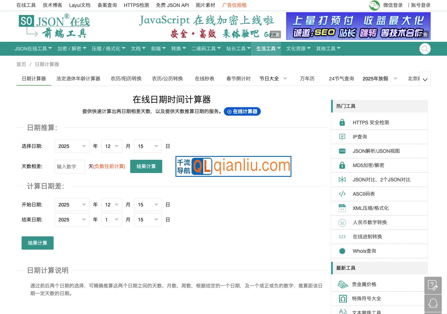Open the 2025年放假 dropdown
The width and height of the screenshot is (447, 314).
[379, 79]
